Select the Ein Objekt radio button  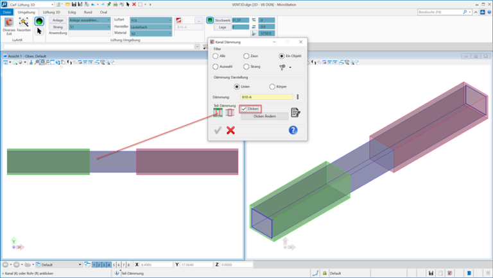281,56
